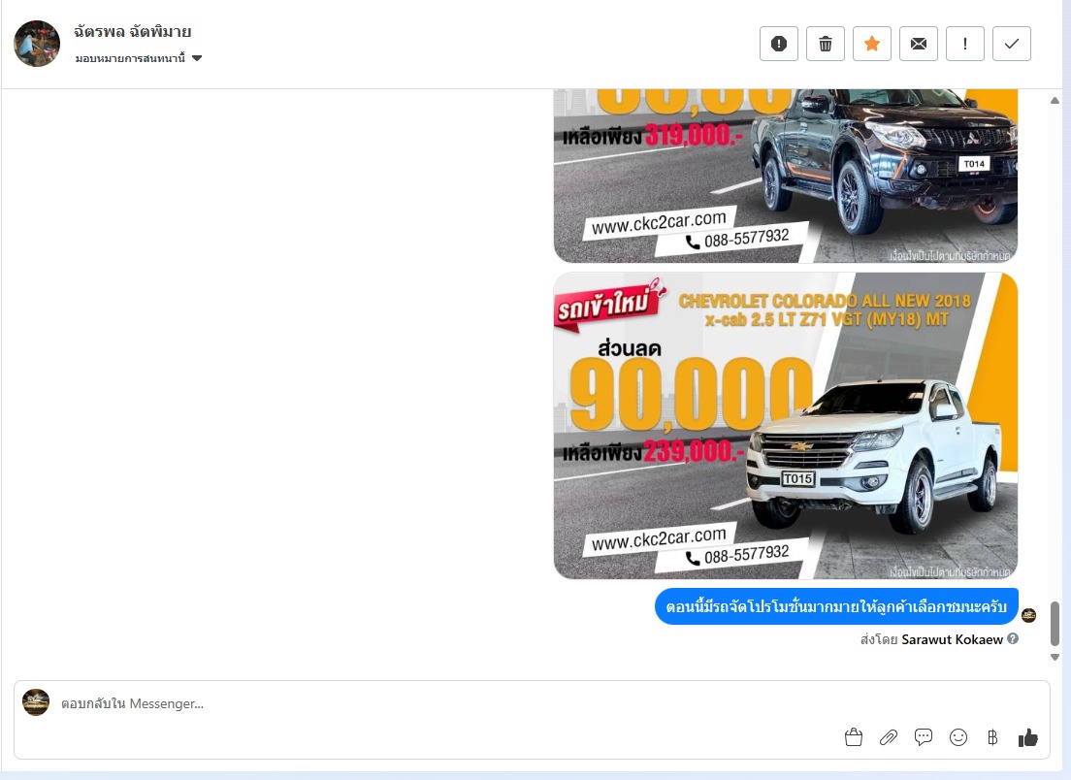Click page avatar beside sent message
Screen dimensions: 1071x780
click(x=1028, y=615)
